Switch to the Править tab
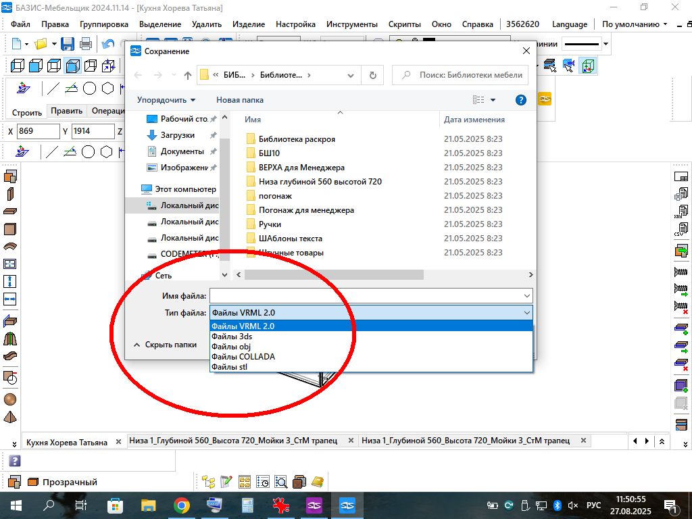The height and width of the screenshot is (519, 692). pos(66,111)
